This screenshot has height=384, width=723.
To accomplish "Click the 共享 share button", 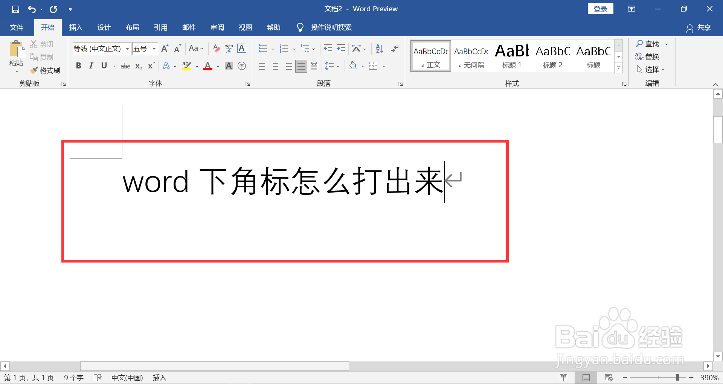I will [x=699, y=27].
